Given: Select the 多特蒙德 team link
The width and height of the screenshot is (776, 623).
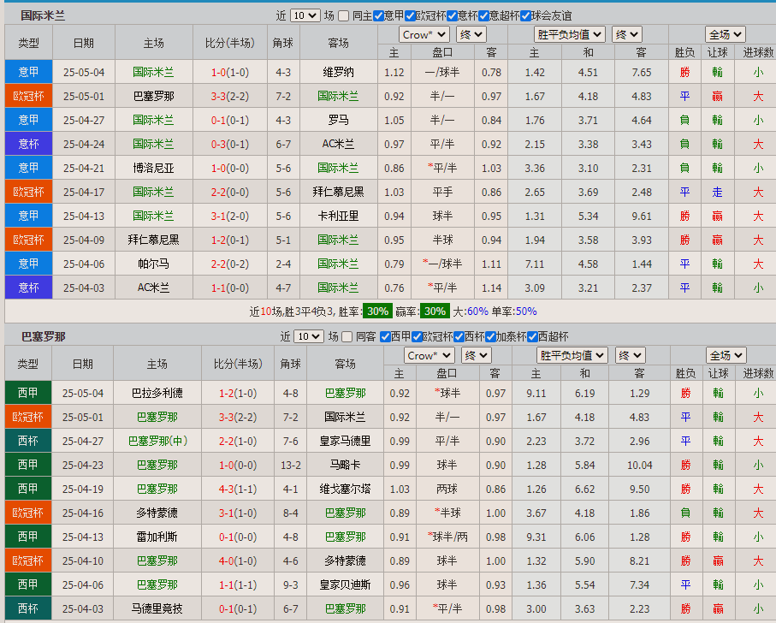Looking at the screenshot, I should point(157,513).
